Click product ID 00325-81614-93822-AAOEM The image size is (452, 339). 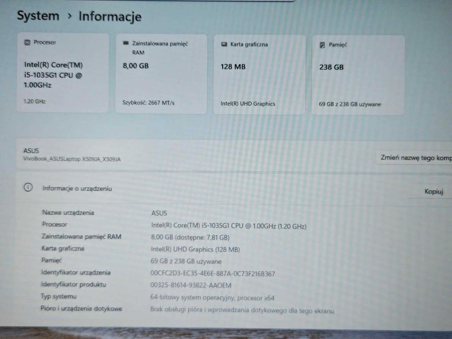click(x=191, y=285)
